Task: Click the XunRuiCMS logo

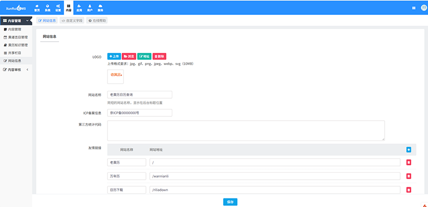Action: 16,8
